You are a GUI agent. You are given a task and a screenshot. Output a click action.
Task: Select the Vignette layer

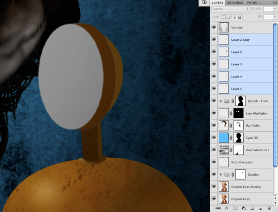(246, 27)
